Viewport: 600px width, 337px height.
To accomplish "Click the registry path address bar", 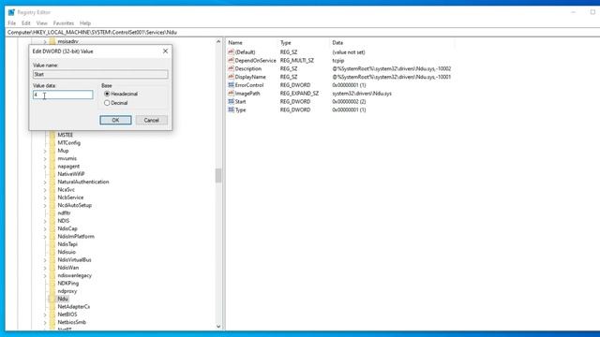I will click(302, 33).
